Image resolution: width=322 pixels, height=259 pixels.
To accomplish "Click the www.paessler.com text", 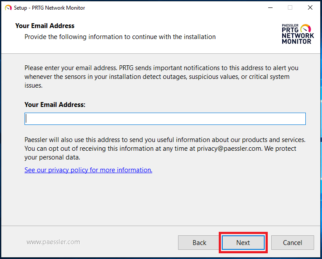I will 53,242.
